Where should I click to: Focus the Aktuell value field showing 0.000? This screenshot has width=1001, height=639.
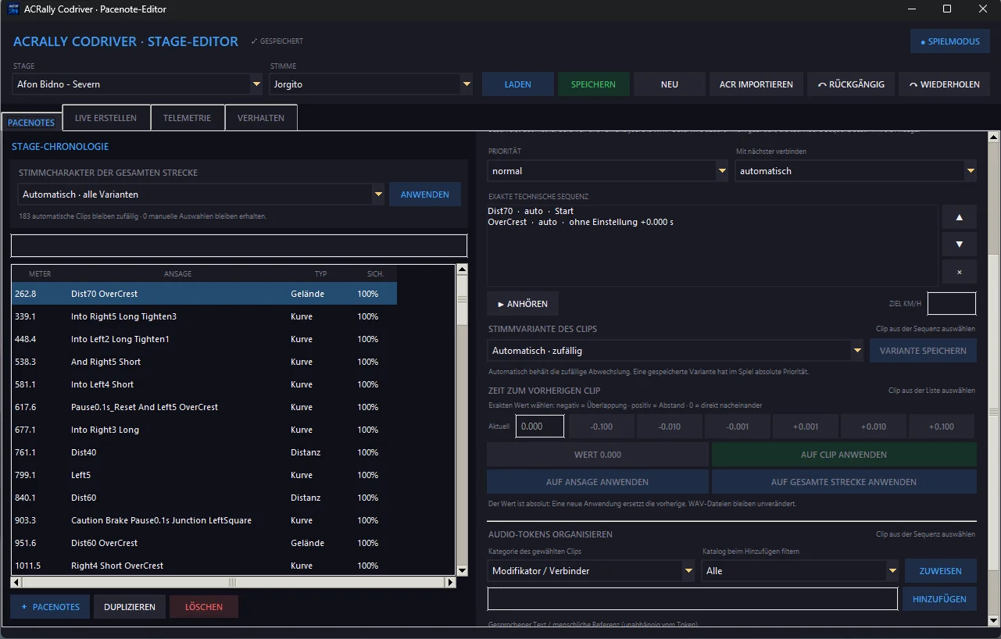pos(540,427)
